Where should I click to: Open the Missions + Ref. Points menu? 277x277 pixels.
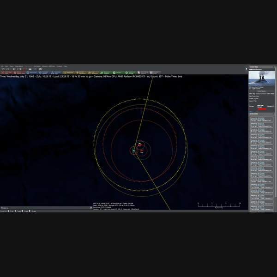(x=48, y=66)
